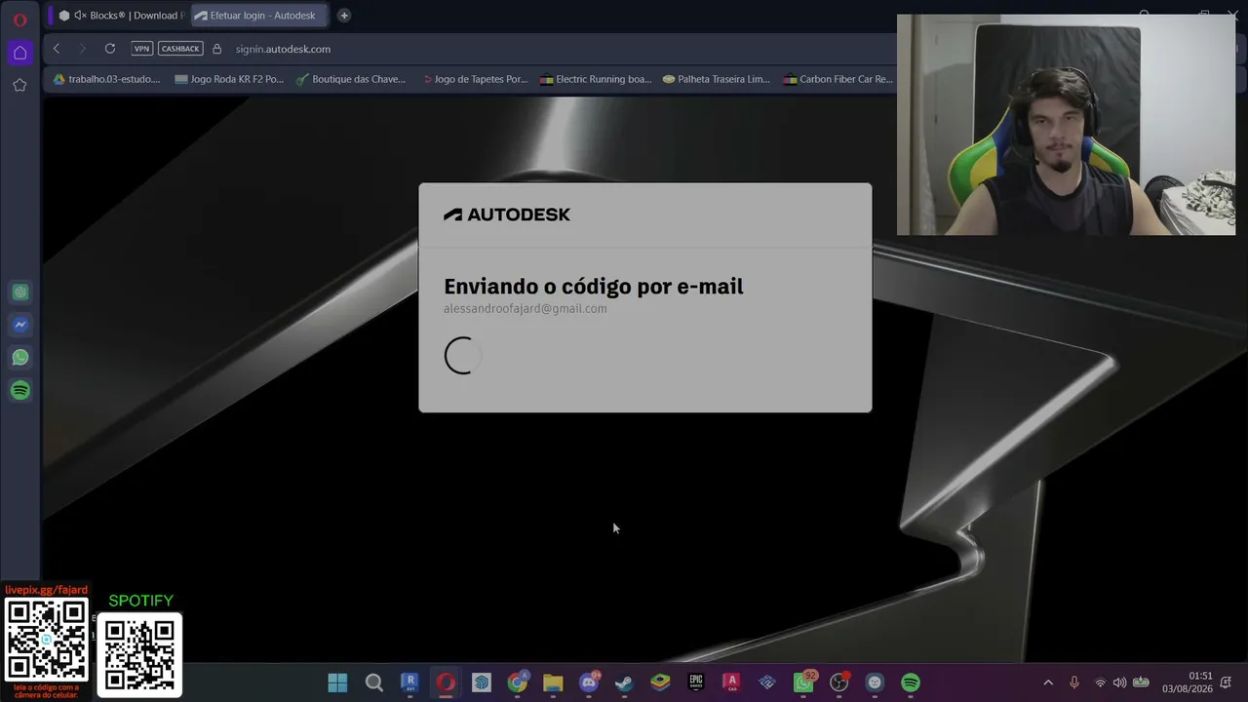Switch to Opera in the taskbar
Screen dimensions: 1248x702
click(x=446, y=682)
